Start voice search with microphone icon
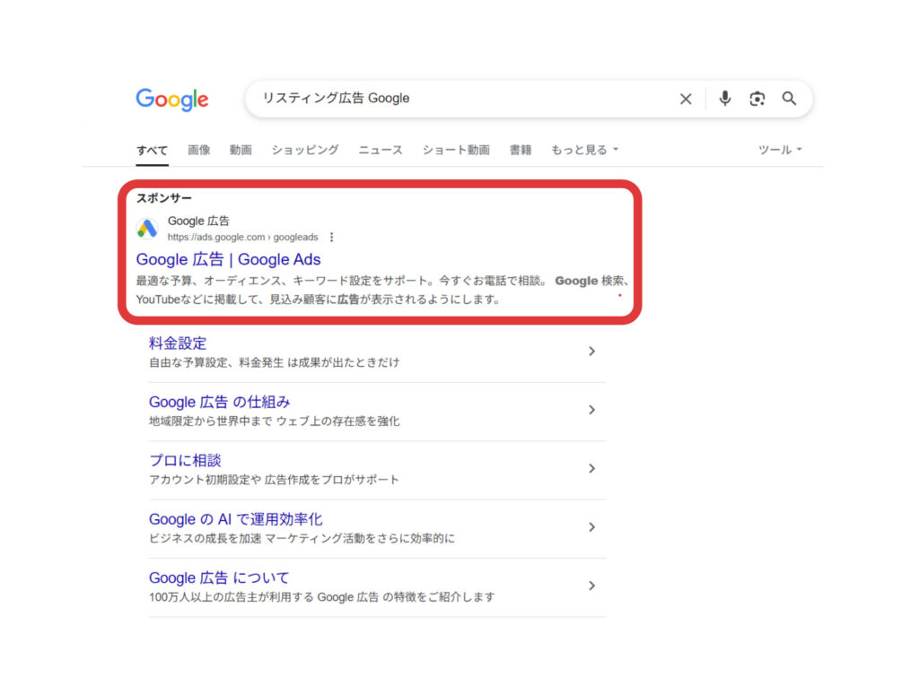919x677 pixels. pyautogui.click(x=725, y=99)
